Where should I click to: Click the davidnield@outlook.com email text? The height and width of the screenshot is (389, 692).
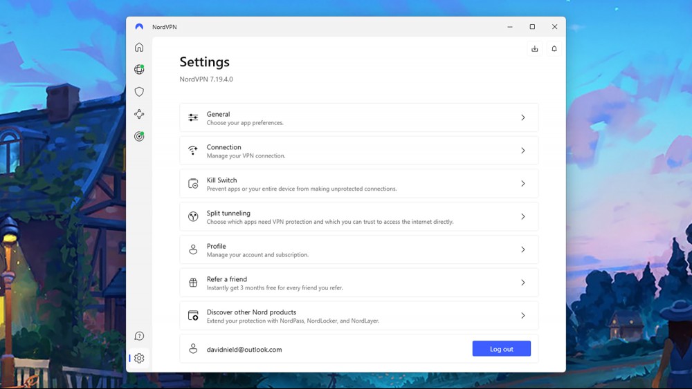244,350
